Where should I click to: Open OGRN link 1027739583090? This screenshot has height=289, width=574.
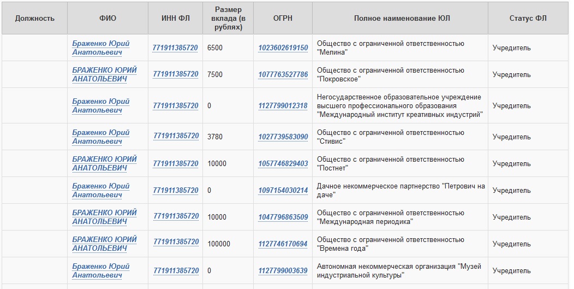[283, 137]
